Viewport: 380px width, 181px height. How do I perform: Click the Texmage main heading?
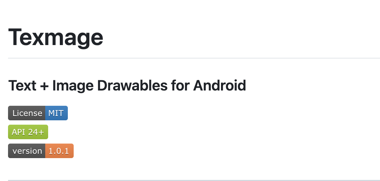coord(56,37)
